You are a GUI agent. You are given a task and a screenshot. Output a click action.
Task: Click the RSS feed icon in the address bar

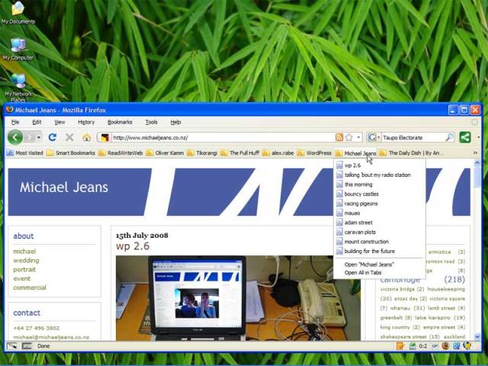coord(339,137)
